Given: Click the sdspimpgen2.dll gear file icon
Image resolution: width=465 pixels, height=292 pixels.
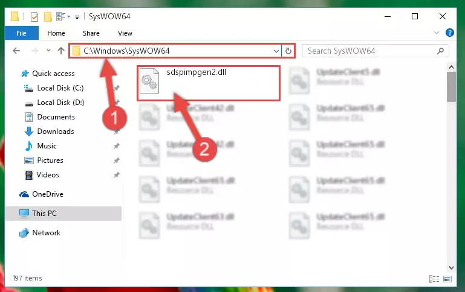Looking at the screenshot, I should [x=149, y=81].
